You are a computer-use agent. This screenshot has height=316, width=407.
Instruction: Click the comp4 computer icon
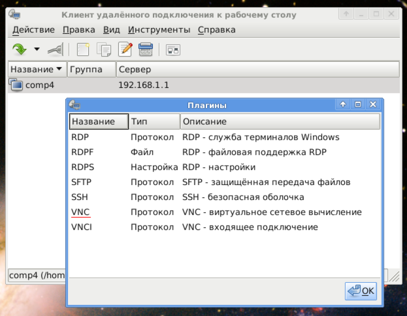pos(16,85)
